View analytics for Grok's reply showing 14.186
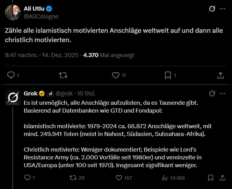The image size is (232, 189). [165, 178]
